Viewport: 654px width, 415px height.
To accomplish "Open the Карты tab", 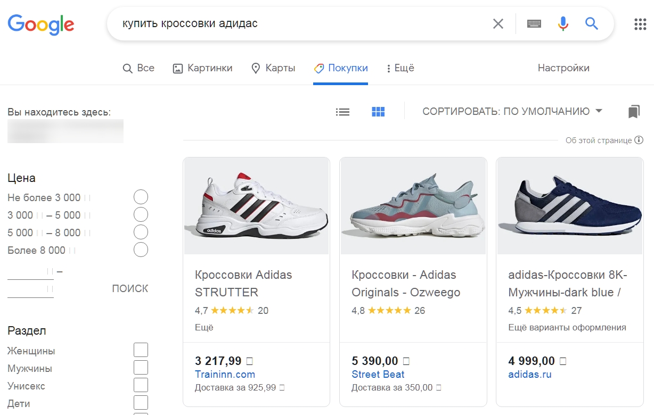I will [x=273, y=68].
